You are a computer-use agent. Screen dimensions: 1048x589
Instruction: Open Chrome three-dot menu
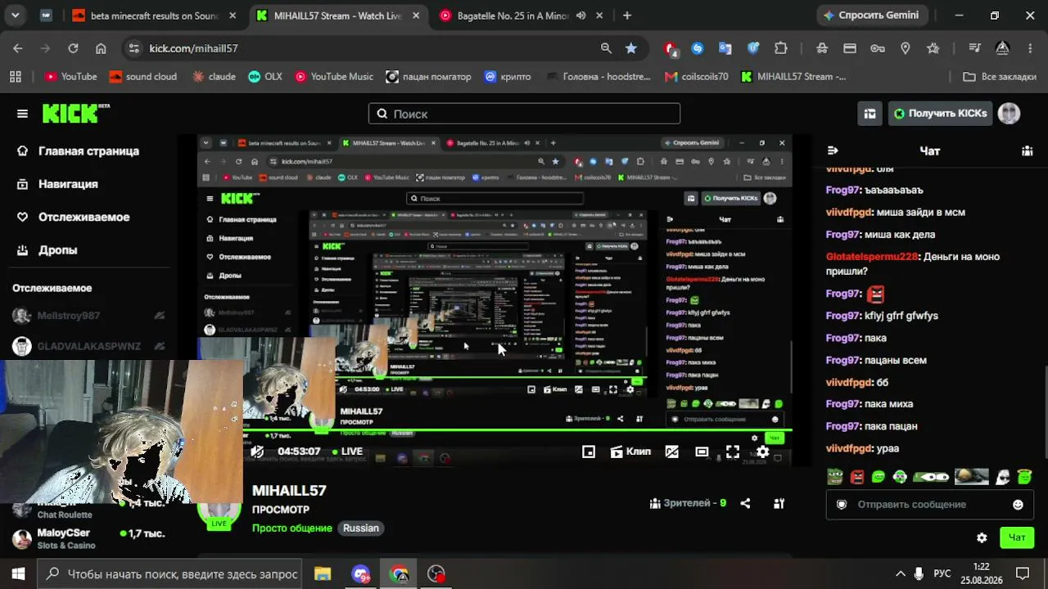tap(1030, 48)
